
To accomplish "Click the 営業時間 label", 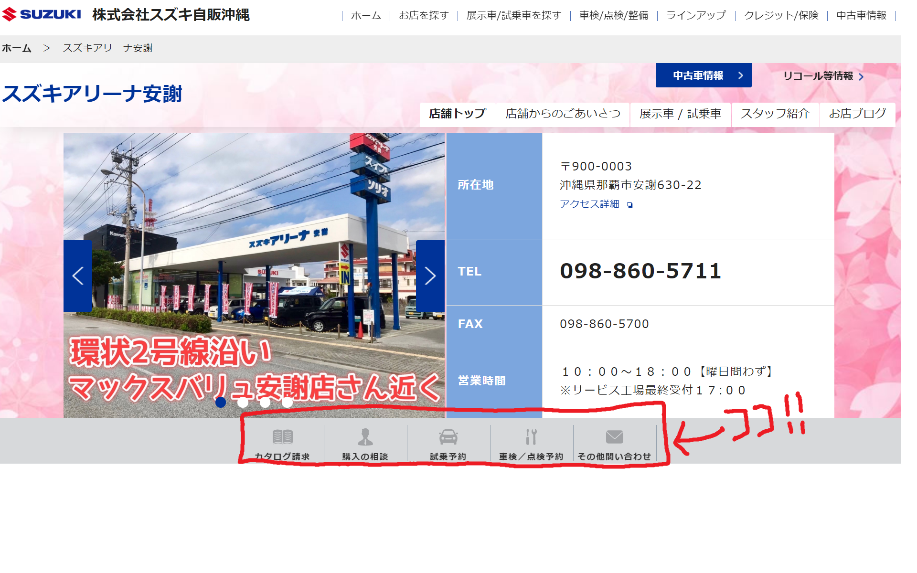I will [481, 381].
